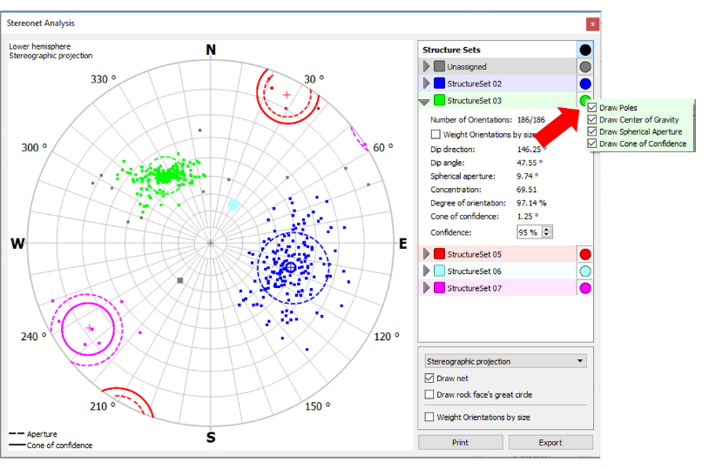
Task: Click the Concentration value 69.51
Action: point(527,190)
